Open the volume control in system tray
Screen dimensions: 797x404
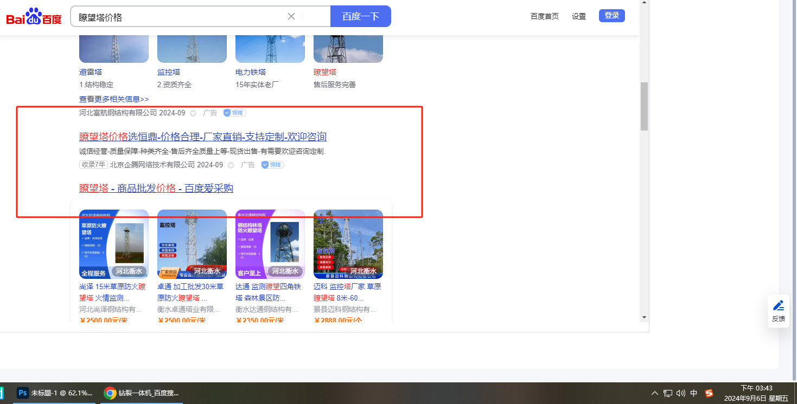(x=681, y=393)
